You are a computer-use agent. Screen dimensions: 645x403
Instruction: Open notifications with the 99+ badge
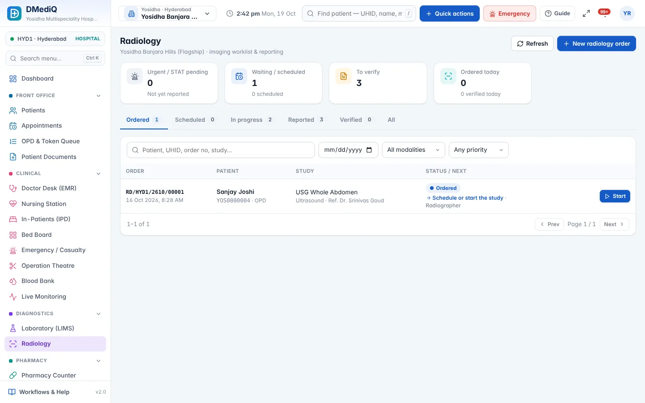(604, 13)
